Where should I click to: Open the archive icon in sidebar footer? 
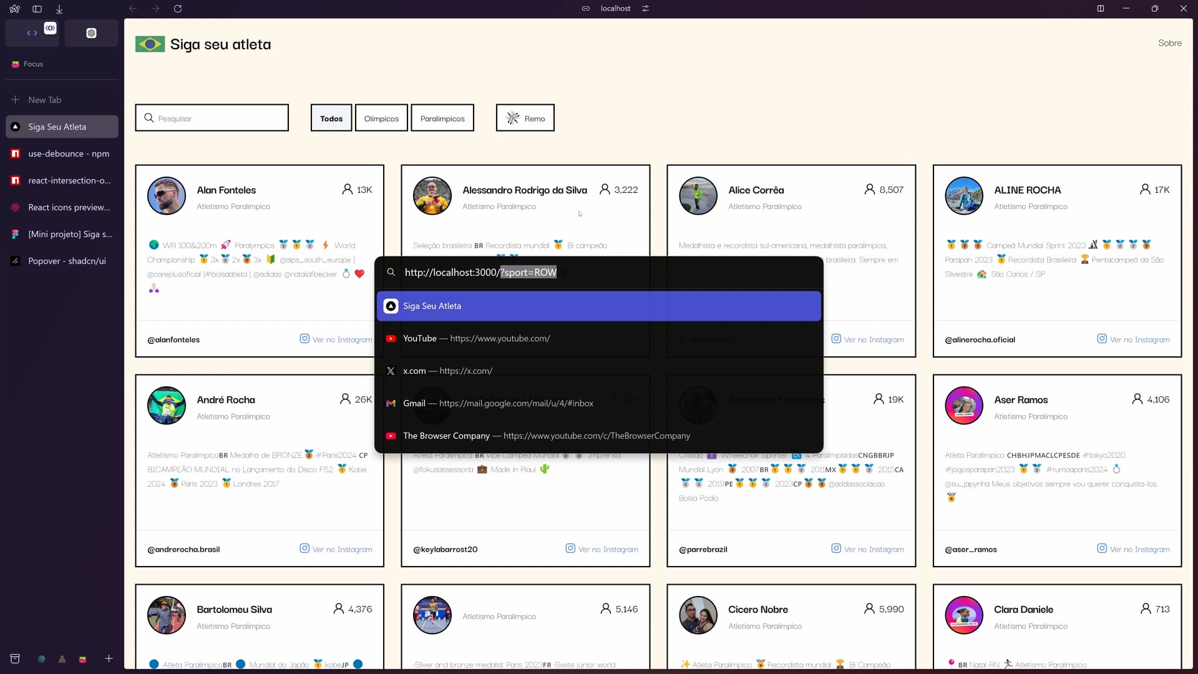click(x=15, y=658)
